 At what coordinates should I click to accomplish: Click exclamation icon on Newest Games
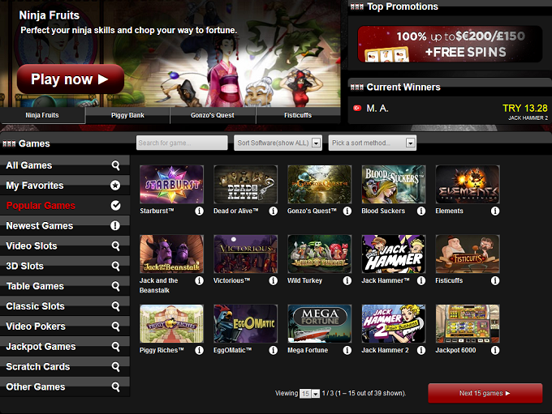pyautogui.click(x=115, y=225)
